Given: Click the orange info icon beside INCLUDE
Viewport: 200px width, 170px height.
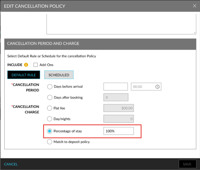Looking at the screenshot, I should click(26, 65).
